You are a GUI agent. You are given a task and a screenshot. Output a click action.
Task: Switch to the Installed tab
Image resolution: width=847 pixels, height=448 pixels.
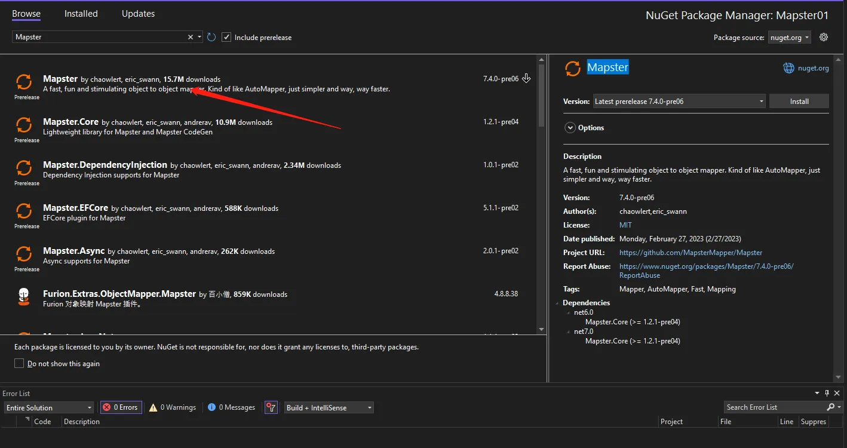pos(81,13)
